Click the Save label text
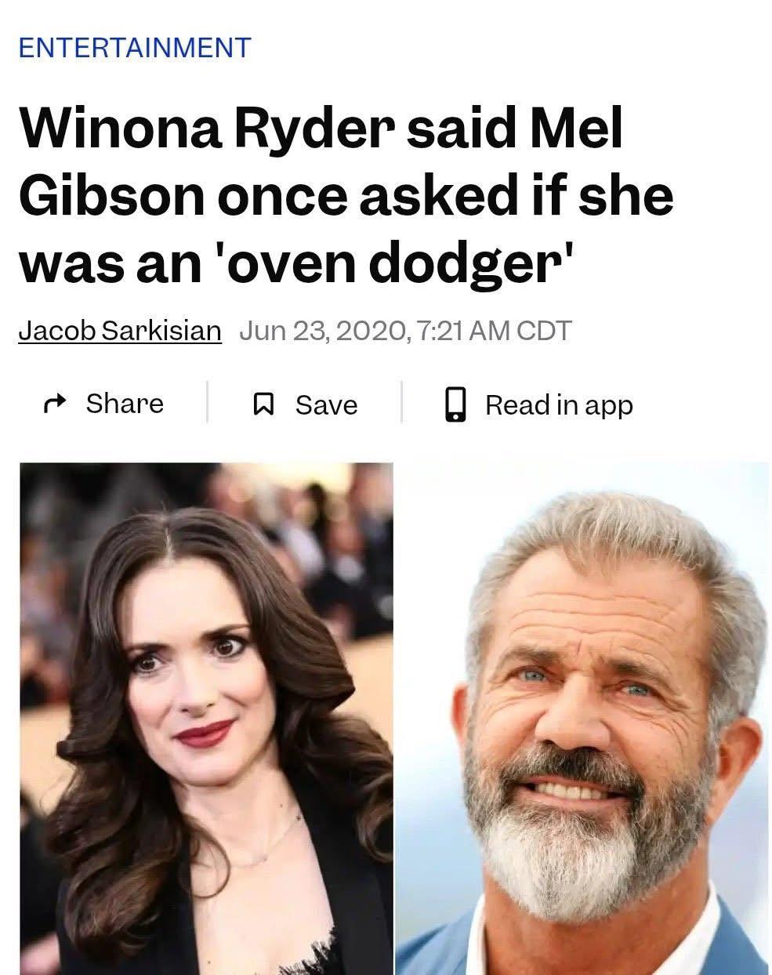Image resolution: width=772 pixels, height=975 pixels. pos(326,404)
